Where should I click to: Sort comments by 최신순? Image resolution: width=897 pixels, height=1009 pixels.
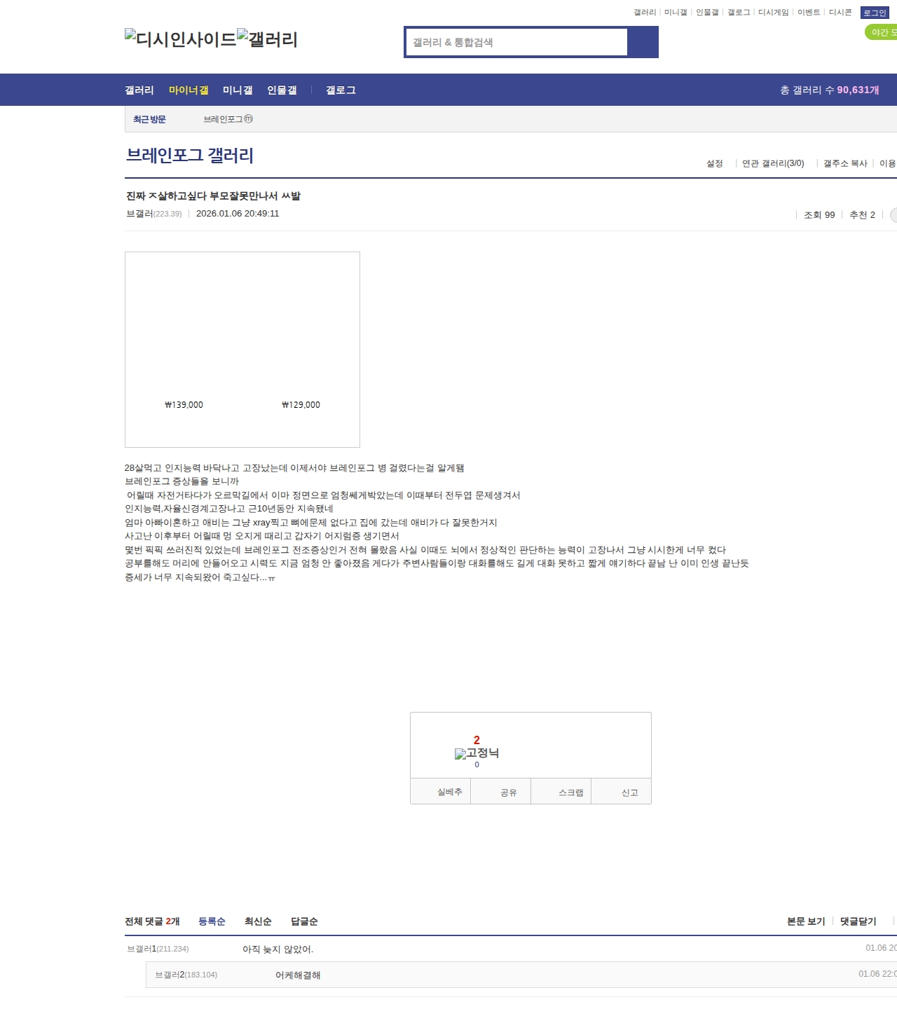tap(258, 921)
